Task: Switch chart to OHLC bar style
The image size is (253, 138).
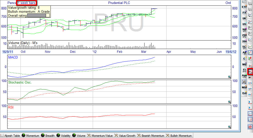Action: 250,52
